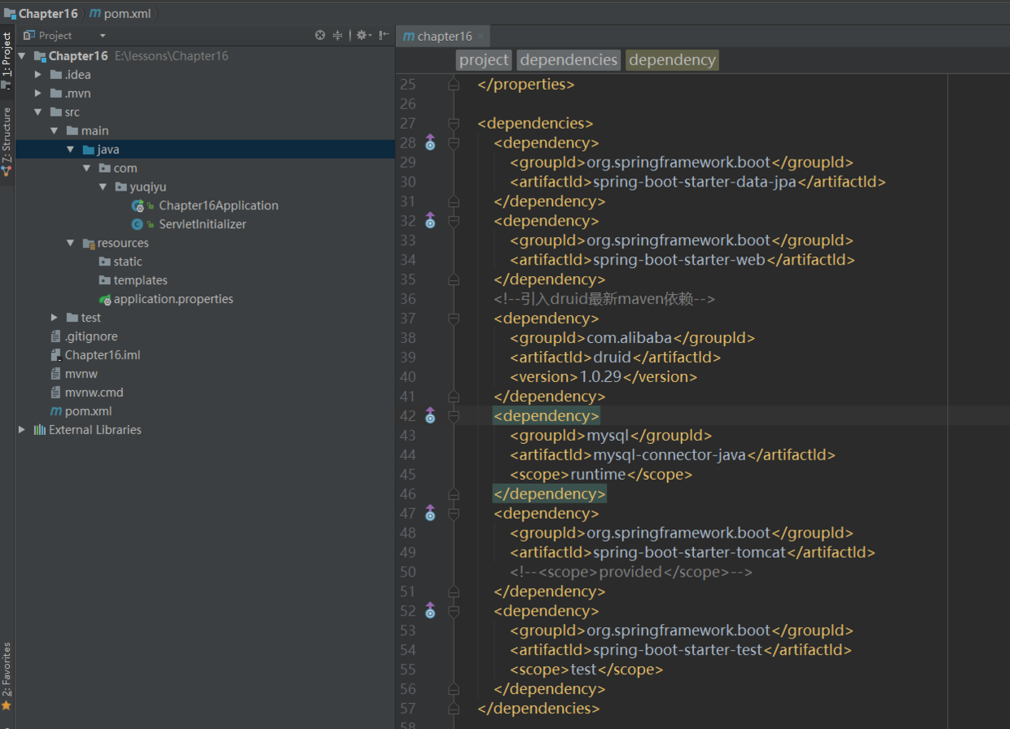This screenshot has width=1010, height=729.
Task: Toggle the Structure tool window
Action: (7, 138)
